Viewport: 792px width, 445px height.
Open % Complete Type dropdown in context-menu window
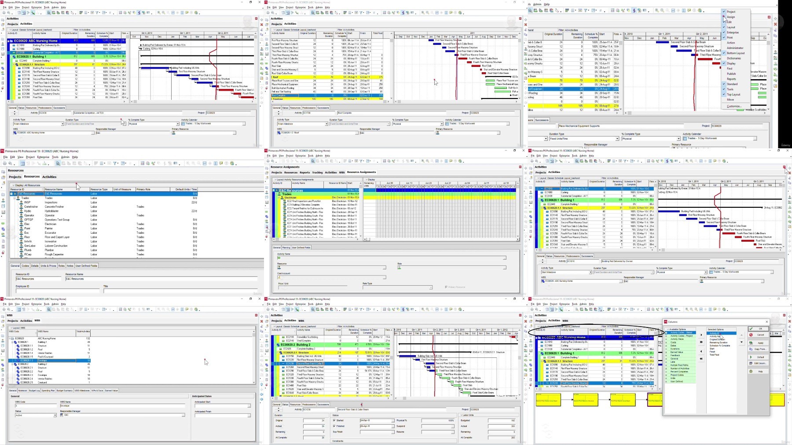pos(678,139)
